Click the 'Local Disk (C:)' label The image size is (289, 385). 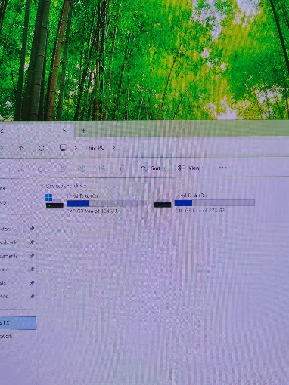click(82, 196)
